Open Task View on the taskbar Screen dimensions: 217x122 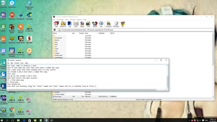[13, 120]
